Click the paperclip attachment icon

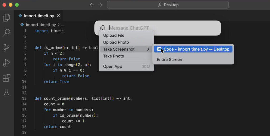point(103,28)
